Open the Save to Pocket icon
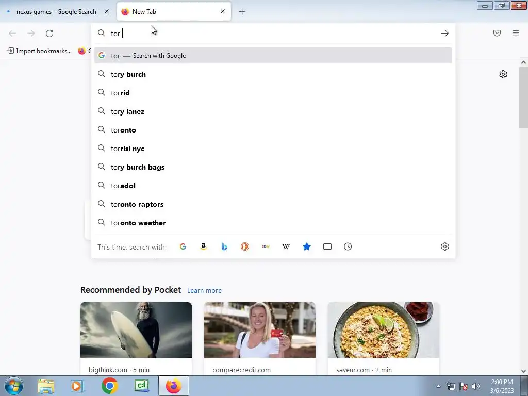The width and height of the screenshot is (528, 396). [497, 33]
